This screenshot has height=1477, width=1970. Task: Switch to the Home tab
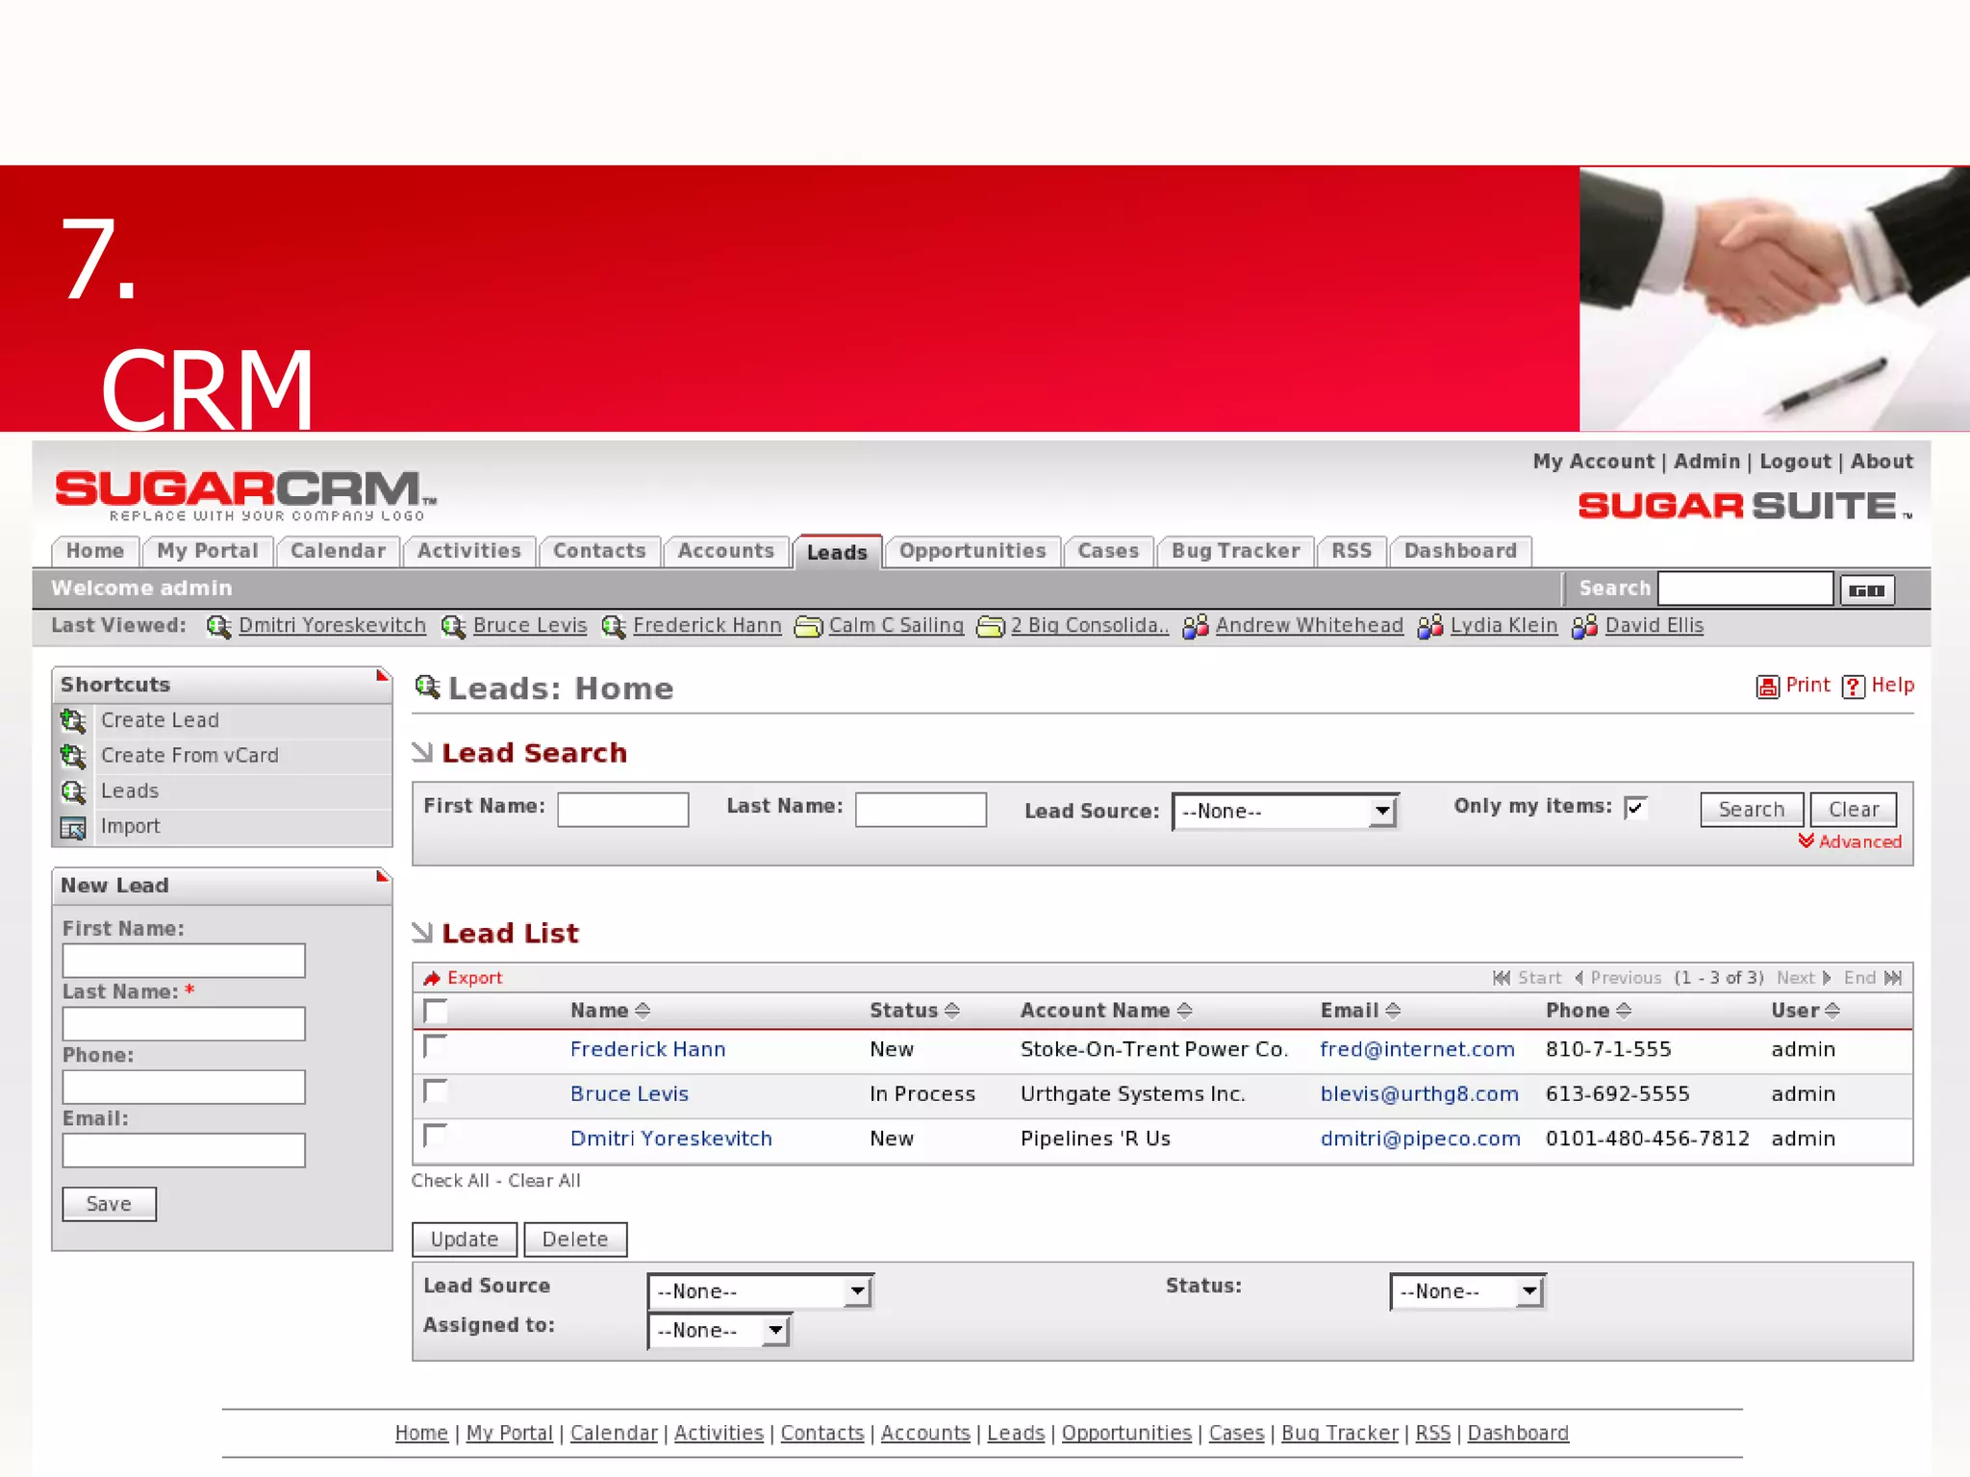95,551
